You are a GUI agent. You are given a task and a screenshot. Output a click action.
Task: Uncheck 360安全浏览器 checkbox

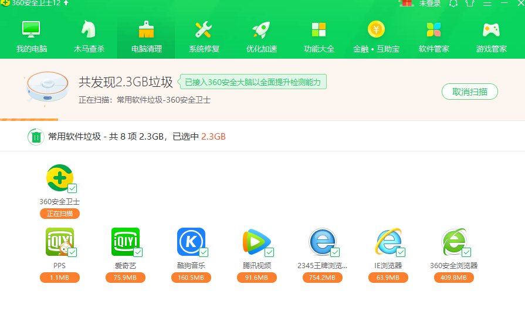pyautogui.click(x=466, y=252)
